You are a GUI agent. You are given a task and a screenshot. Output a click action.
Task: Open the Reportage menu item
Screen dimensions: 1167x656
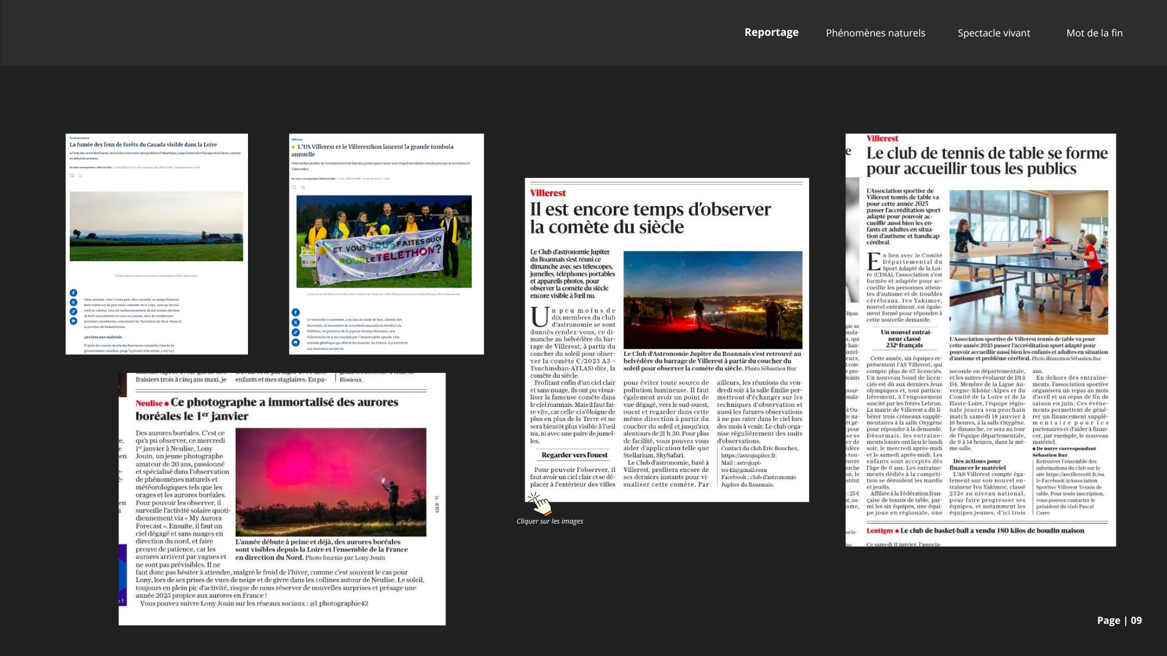click(x=771, y=32)
